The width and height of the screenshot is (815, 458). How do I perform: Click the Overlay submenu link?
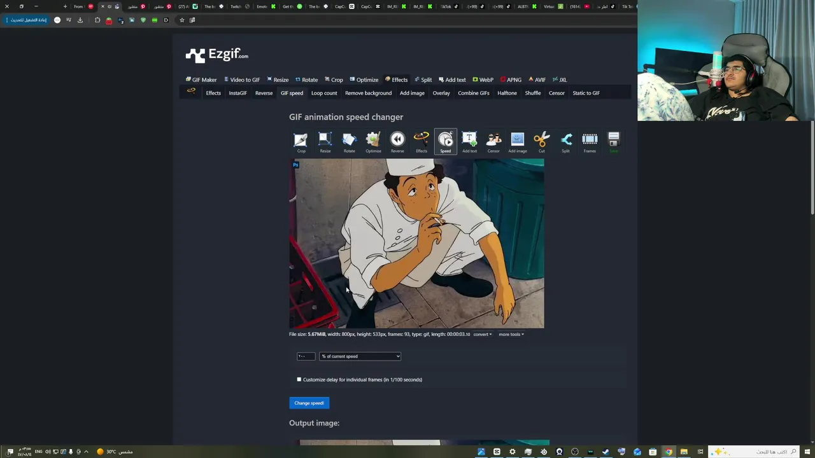tap(441, 93)
